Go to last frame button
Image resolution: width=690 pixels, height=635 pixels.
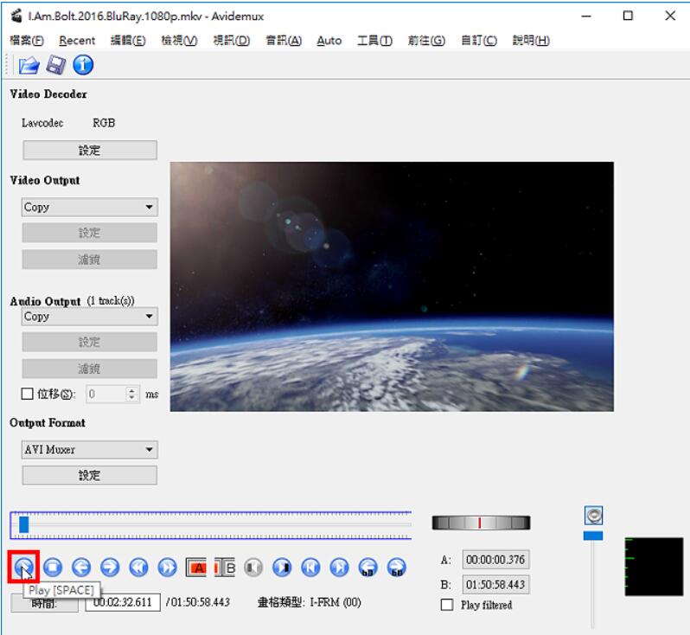339,568
